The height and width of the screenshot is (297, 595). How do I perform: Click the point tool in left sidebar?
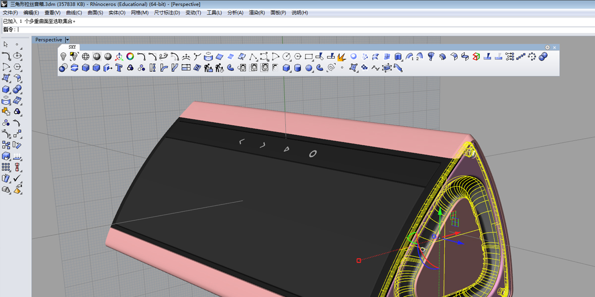tap(17, 45)
